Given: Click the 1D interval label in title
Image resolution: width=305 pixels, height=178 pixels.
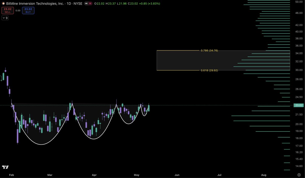Looking at the screenshot, I should [x=69, y=4].
